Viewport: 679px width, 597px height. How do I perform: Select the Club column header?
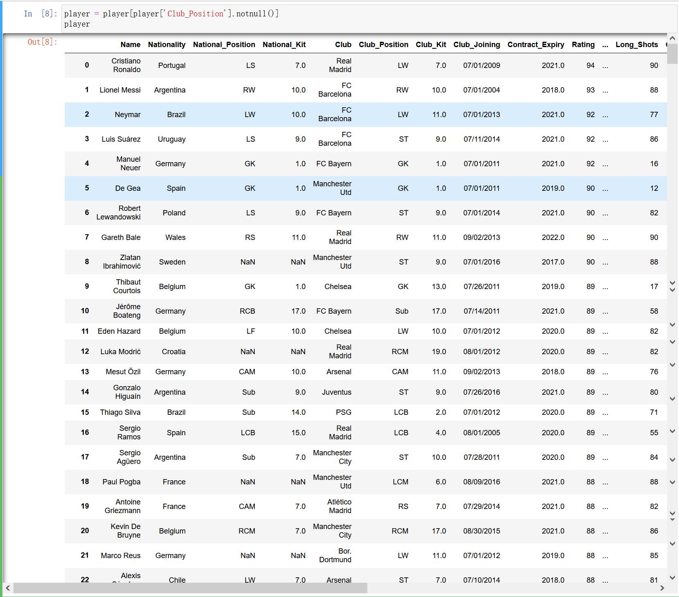point(343,45)
